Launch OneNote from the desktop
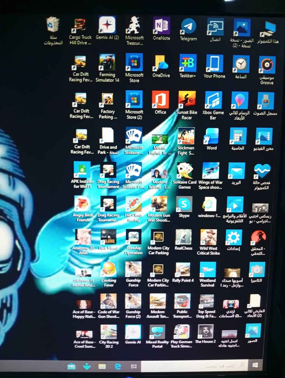 pyautogui.click(x=161, y=26)
